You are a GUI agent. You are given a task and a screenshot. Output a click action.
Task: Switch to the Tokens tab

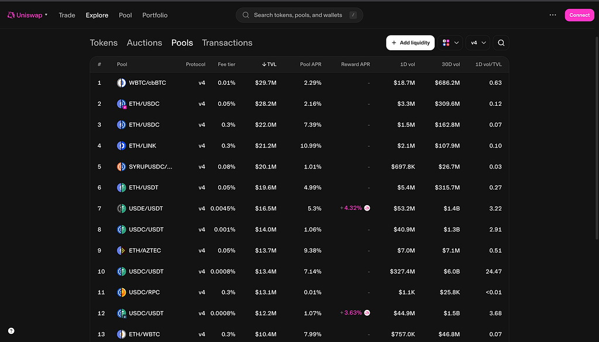104,43
